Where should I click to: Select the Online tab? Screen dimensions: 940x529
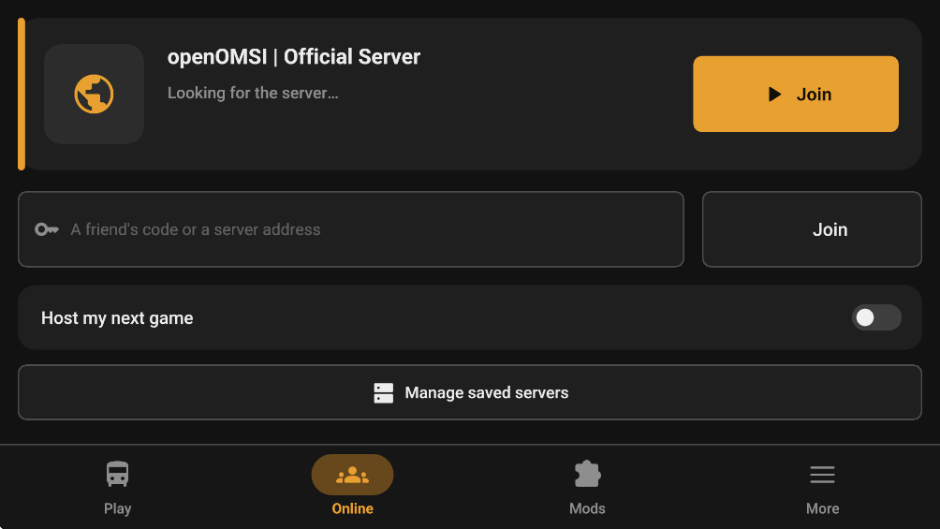tap(352, 488)
